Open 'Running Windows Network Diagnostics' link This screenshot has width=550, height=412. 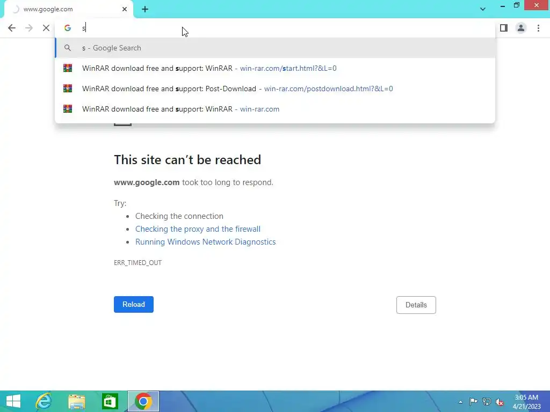[206, 242]
